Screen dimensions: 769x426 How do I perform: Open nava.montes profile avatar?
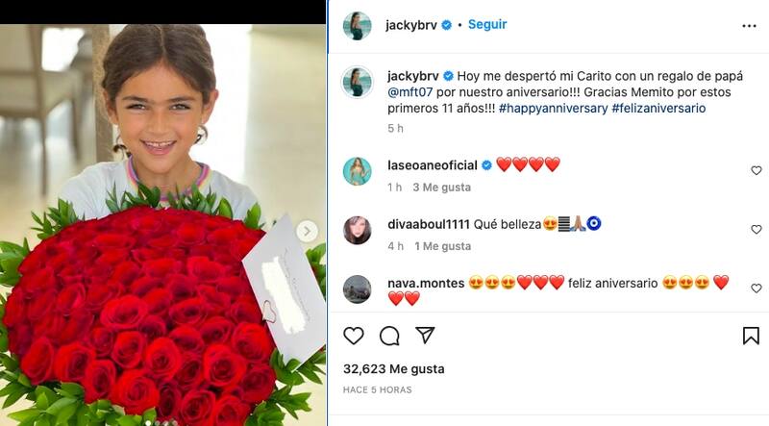click(x=357, y=289)
